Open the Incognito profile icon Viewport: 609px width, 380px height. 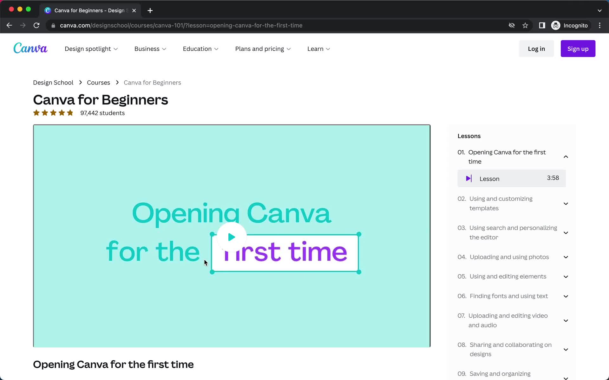(555, 25)
